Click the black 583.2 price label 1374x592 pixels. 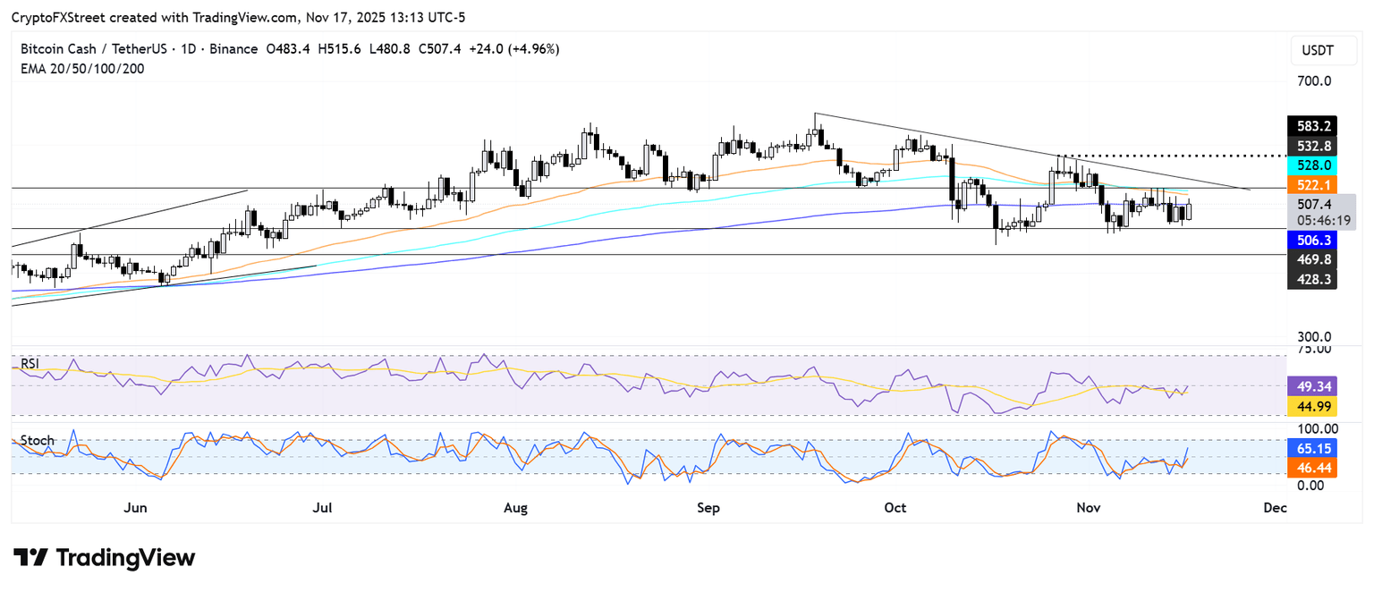[1311, 126]
